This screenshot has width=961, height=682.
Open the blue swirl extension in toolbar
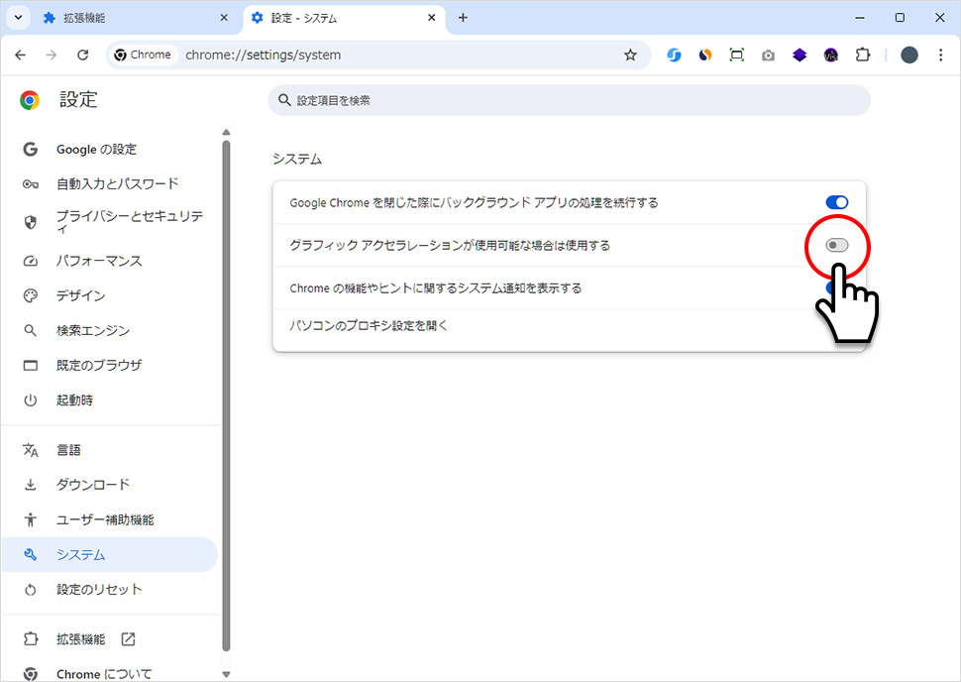pos(674,55)
